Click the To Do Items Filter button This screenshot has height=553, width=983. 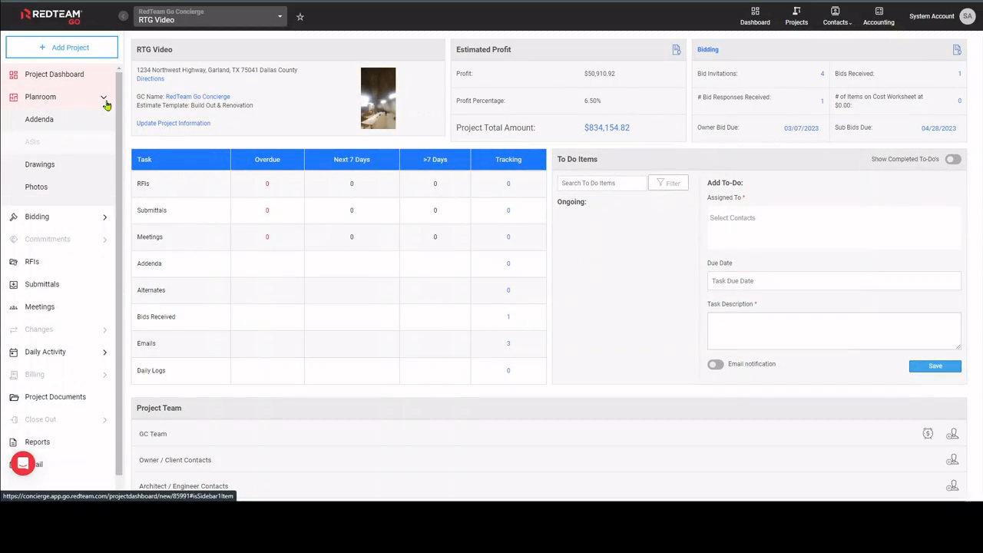[668, 183]
